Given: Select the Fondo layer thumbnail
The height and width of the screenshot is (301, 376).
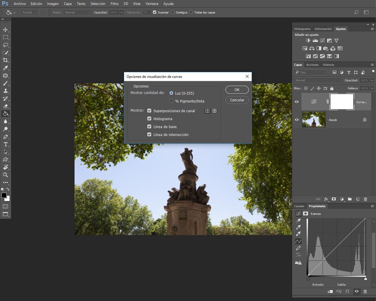Looking at the screenshot, I should point(314,119).
